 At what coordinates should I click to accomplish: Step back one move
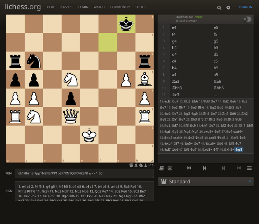pos(205,168)
